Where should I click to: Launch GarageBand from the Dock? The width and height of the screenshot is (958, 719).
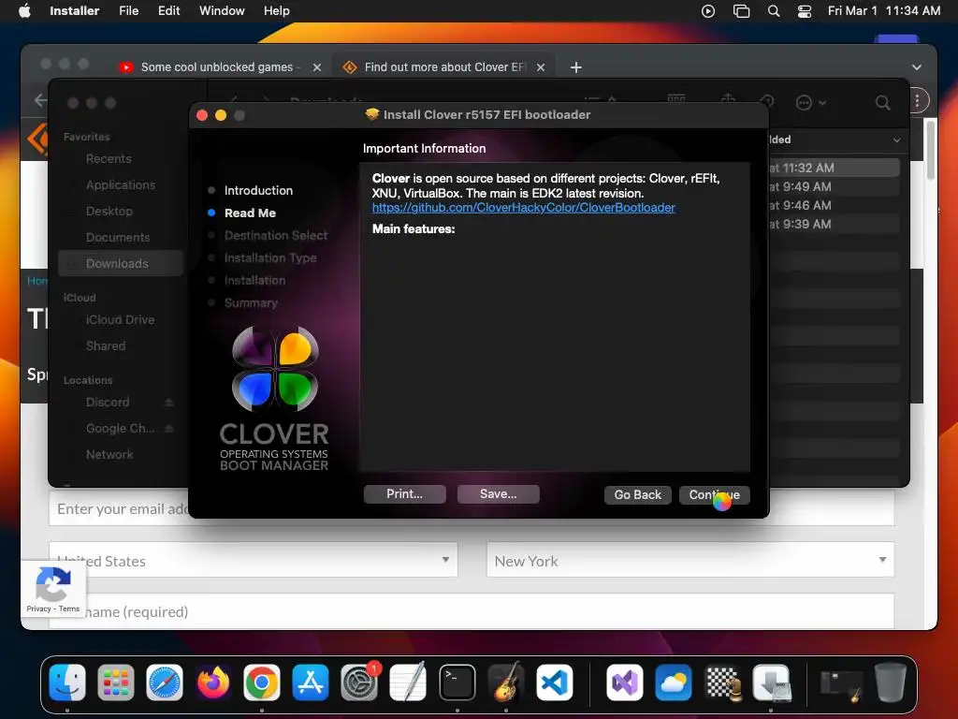(506, 682)
